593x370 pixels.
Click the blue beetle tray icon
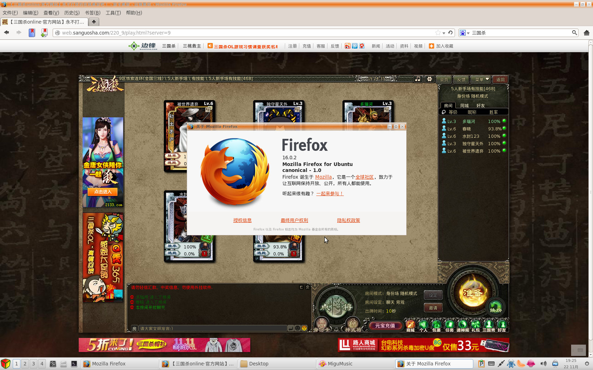(511, 363)
